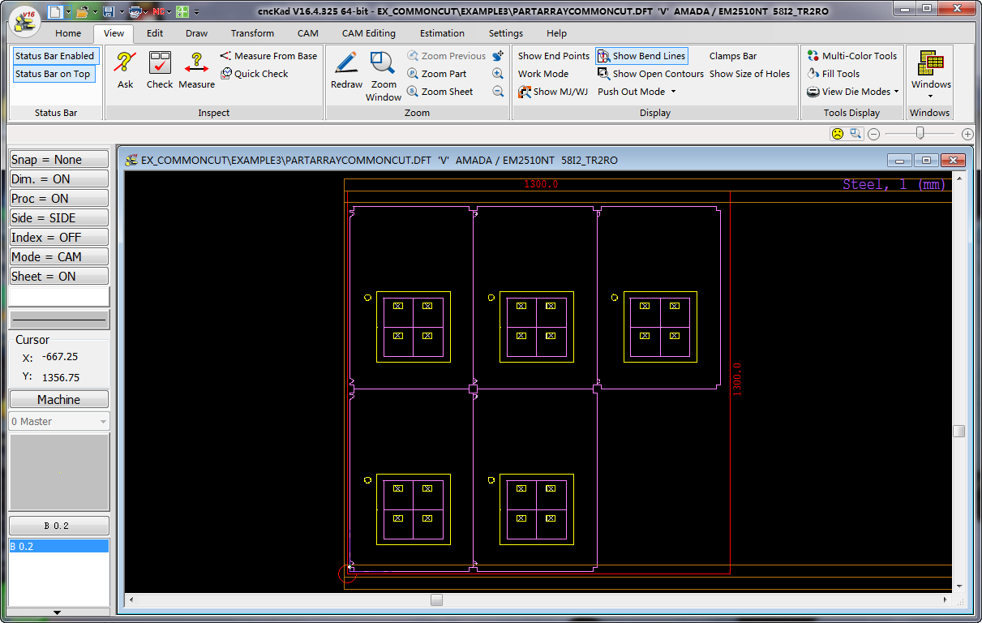
Task: Open Customize Quick Access Toolbar arrow
Action: click(197, 12)
